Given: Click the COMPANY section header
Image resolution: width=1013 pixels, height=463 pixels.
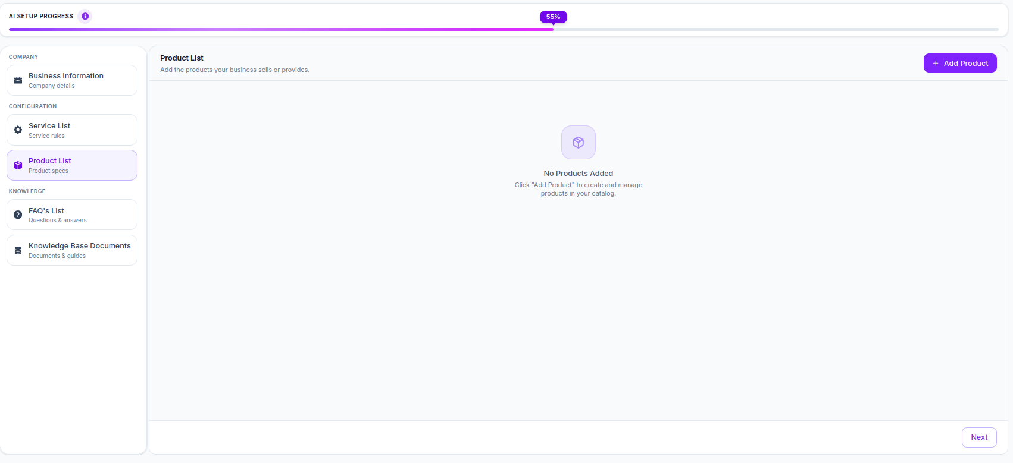Looking at the screenshot, I should pos(23,57).
